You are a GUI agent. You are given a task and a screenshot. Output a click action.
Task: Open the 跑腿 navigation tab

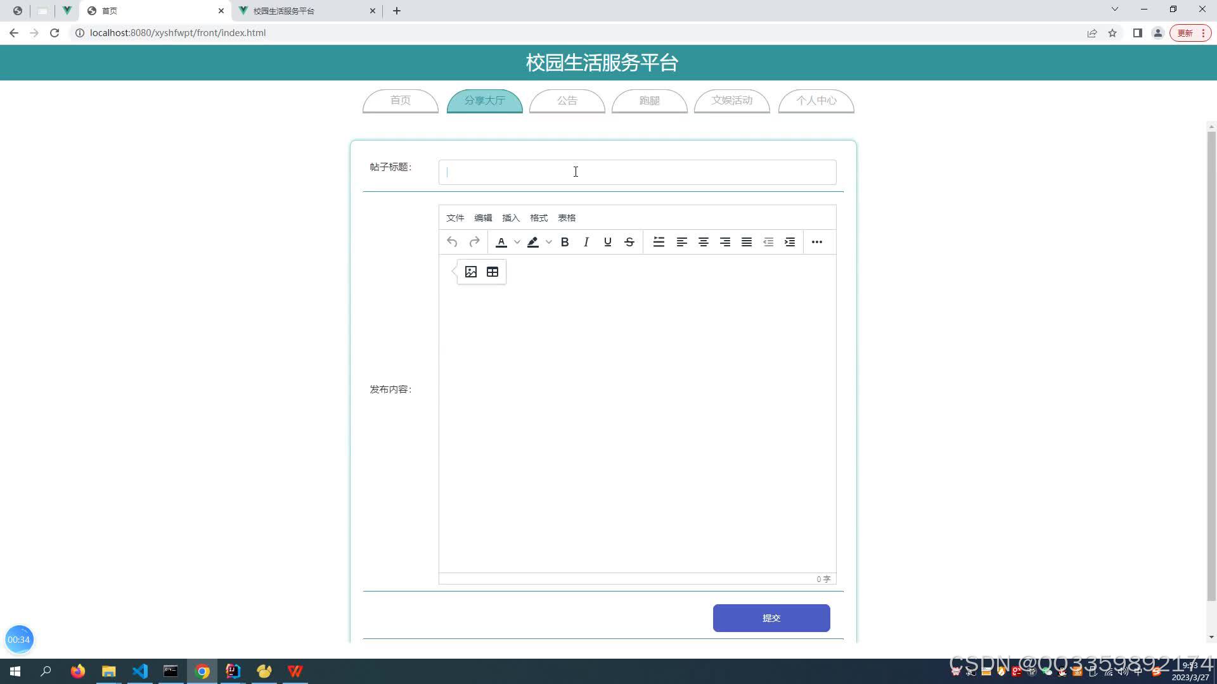[x=650, y=101]
